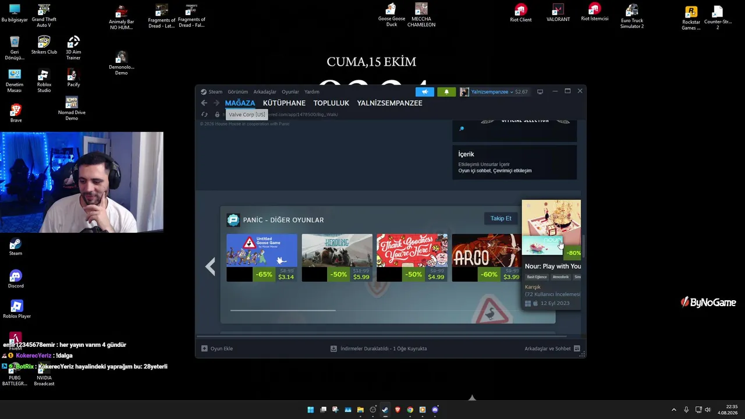Click previous arrow in Panic games carousel
The width and height of the screenshot is (745, 419).
coord(210,267)
